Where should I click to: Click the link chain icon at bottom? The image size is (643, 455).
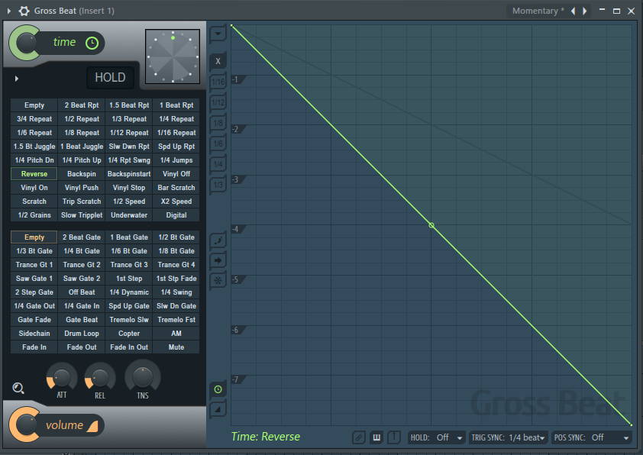click(358, 437)
